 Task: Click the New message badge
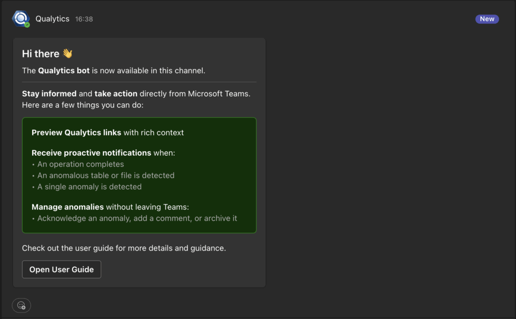pyautogui.click(x=487, y=19)
